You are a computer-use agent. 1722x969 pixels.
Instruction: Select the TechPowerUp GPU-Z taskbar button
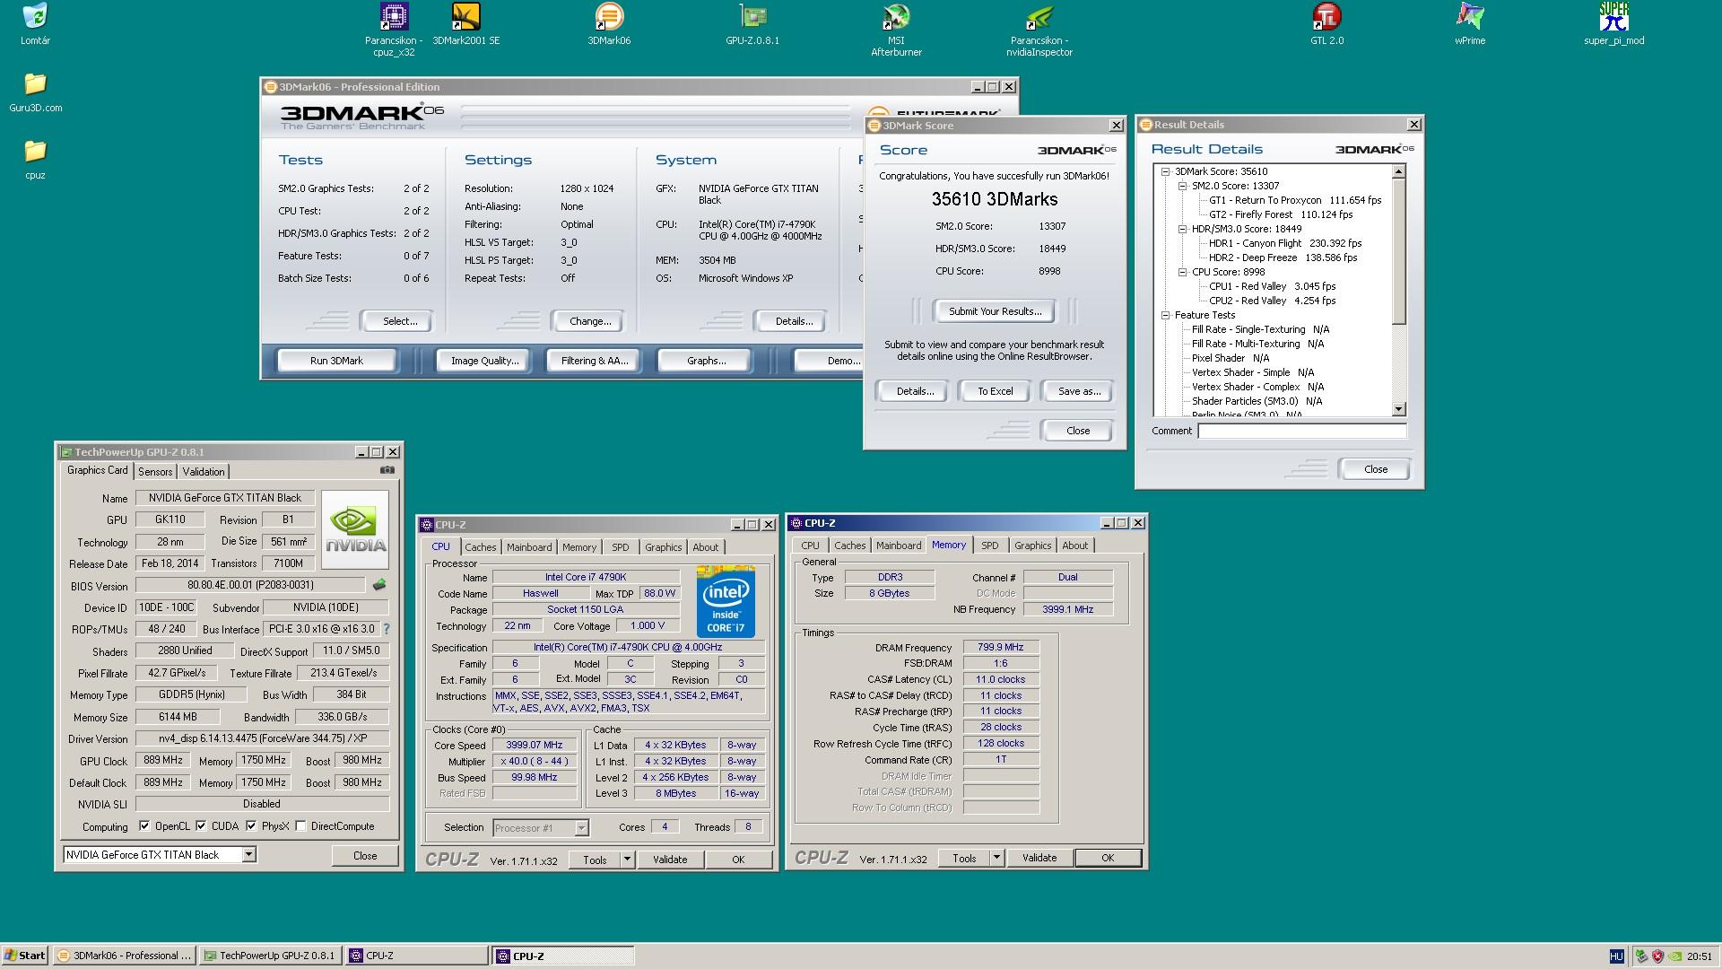pyautogui.click(x=270, y=956)
